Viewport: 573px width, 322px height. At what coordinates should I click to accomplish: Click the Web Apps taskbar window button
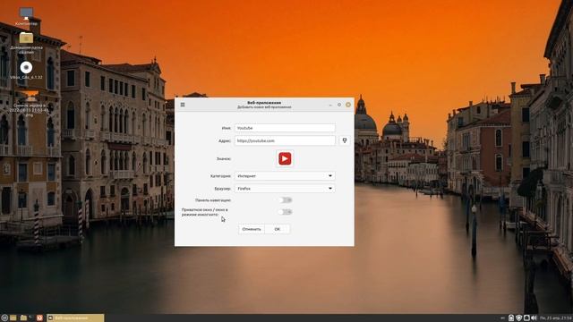tap(75, 318)
